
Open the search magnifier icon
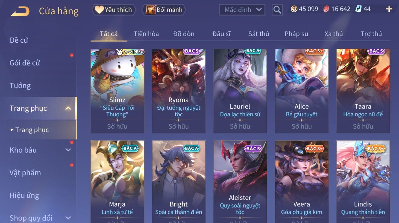pos(277,10)
